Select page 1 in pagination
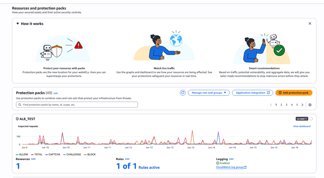This screenshot has height=178, width=324. point(276,105)
